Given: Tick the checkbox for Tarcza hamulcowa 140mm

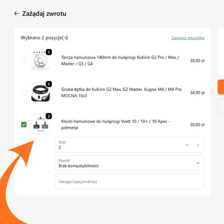Looking at the screenshot, I should (x=24, y=60).
